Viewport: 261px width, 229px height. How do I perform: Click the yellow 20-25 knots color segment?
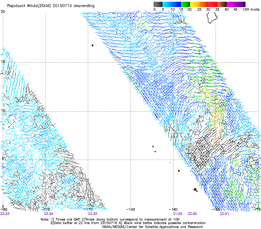[x=195, y=4]
